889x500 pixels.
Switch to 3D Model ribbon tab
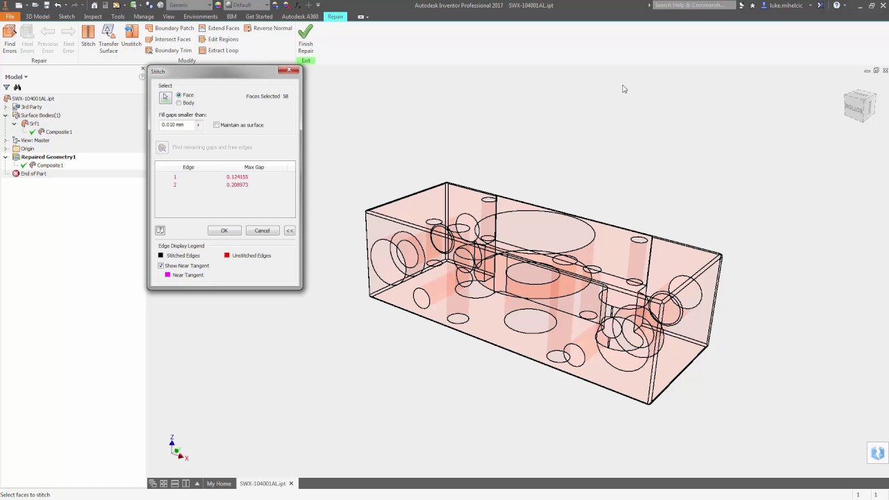[38, 16]
